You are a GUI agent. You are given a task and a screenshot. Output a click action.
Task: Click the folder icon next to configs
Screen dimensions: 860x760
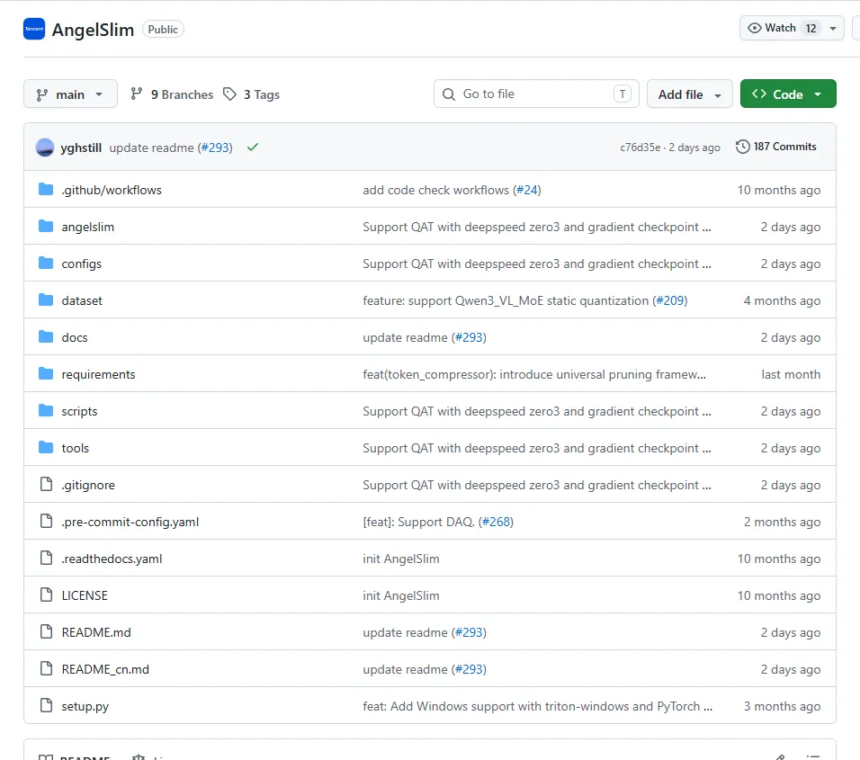[x=46, y=264]
